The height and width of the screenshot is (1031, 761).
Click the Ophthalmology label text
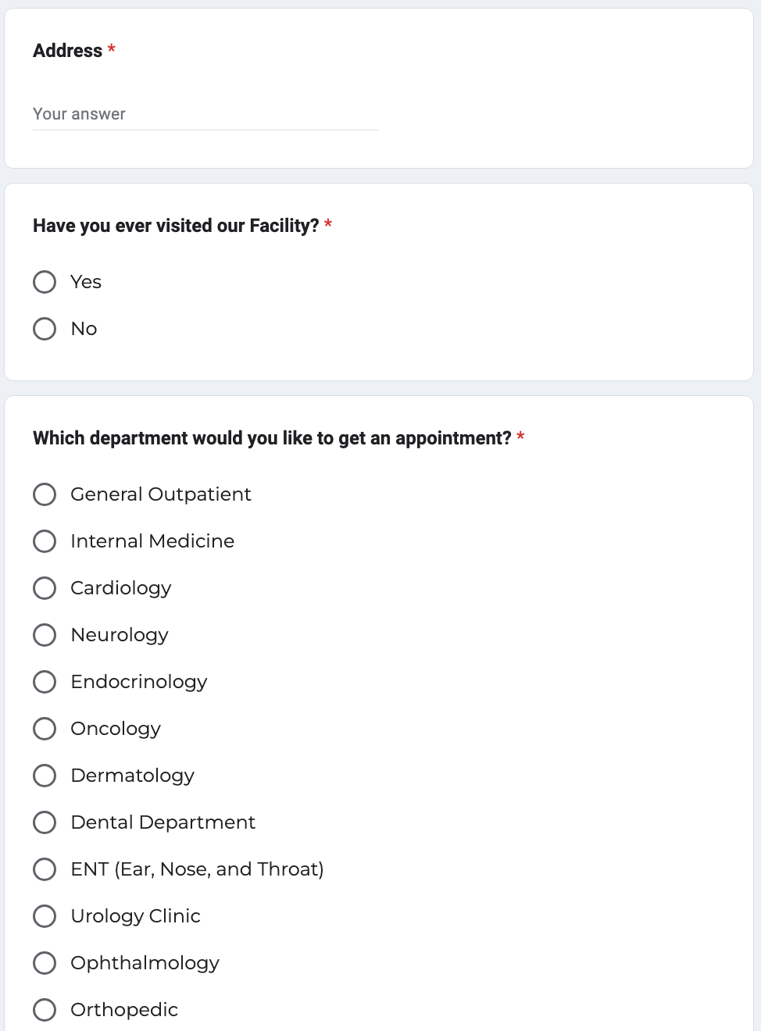coord(145,963)
